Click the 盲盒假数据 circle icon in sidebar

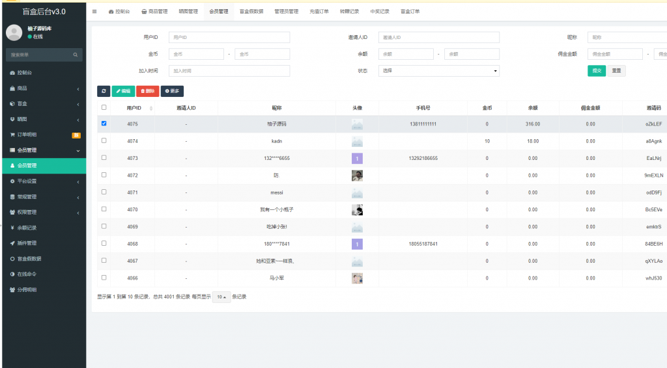point(12,259)
